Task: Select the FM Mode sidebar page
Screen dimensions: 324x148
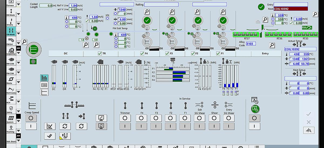Action: coord(11,31)
